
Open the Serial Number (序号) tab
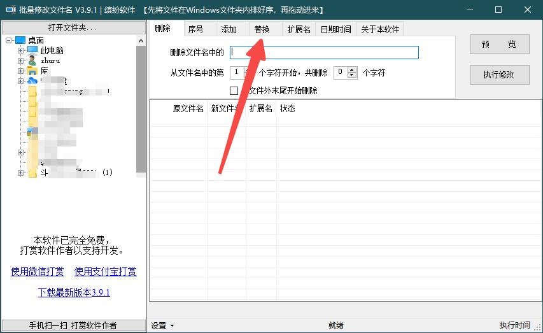click(x=195, y=29)
